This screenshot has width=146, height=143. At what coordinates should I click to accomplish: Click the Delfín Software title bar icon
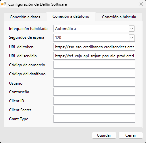4,4
